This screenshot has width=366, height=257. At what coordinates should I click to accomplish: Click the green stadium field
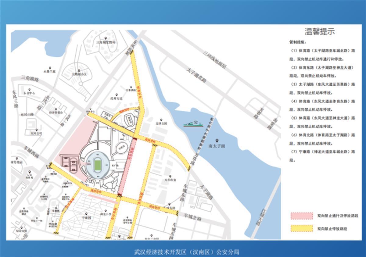click(98, 165)
